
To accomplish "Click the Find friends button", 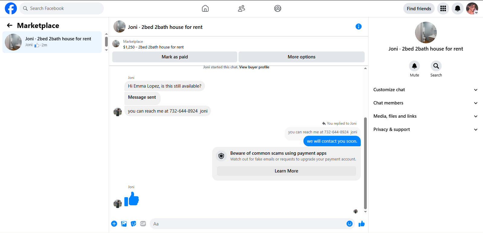I will 419,8.
